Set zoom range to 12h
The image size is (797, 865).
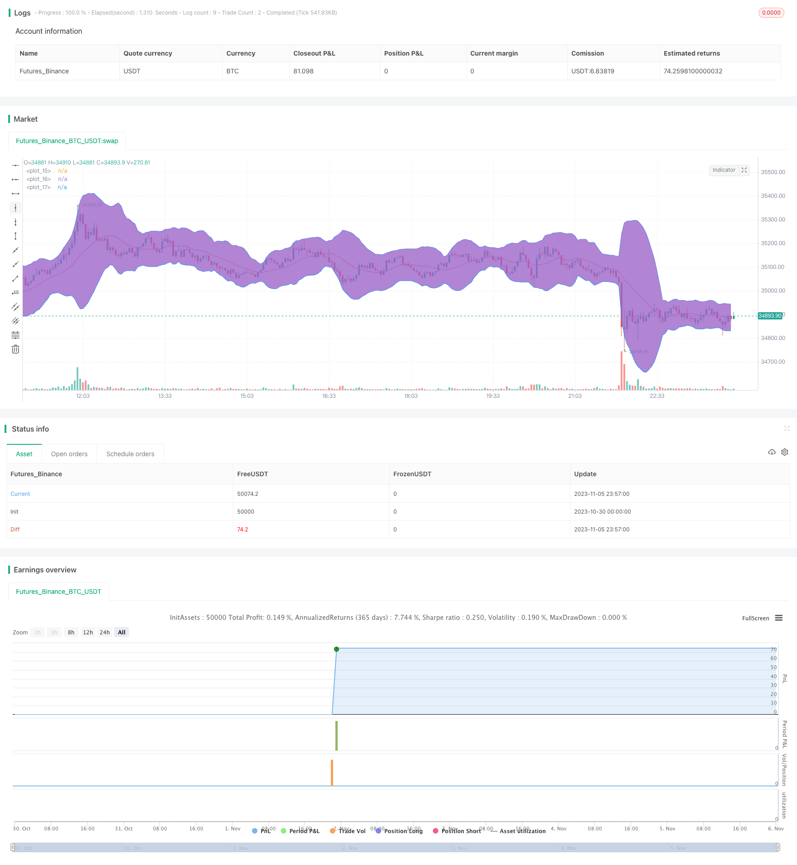pos(88,632)
